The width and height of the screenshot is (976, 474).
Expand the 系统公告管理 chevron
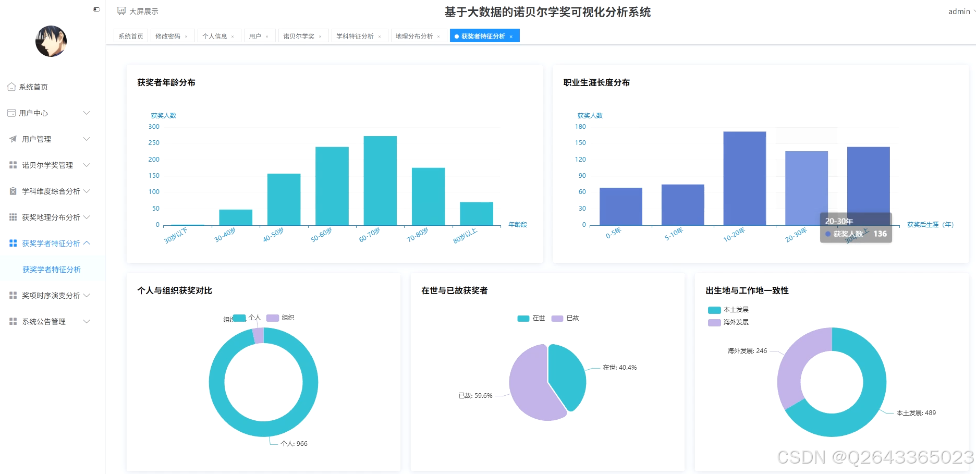pos(87,321)
